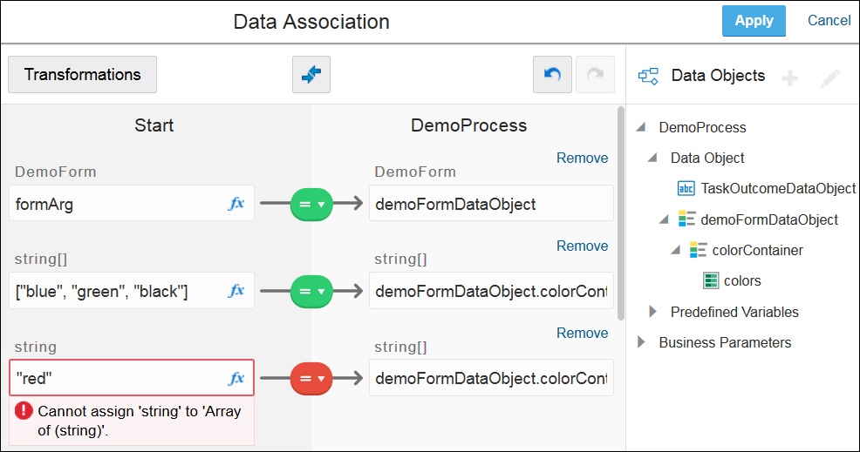
Task: Collapse the colorContainer tree node
Action: [x=676, y=251]
